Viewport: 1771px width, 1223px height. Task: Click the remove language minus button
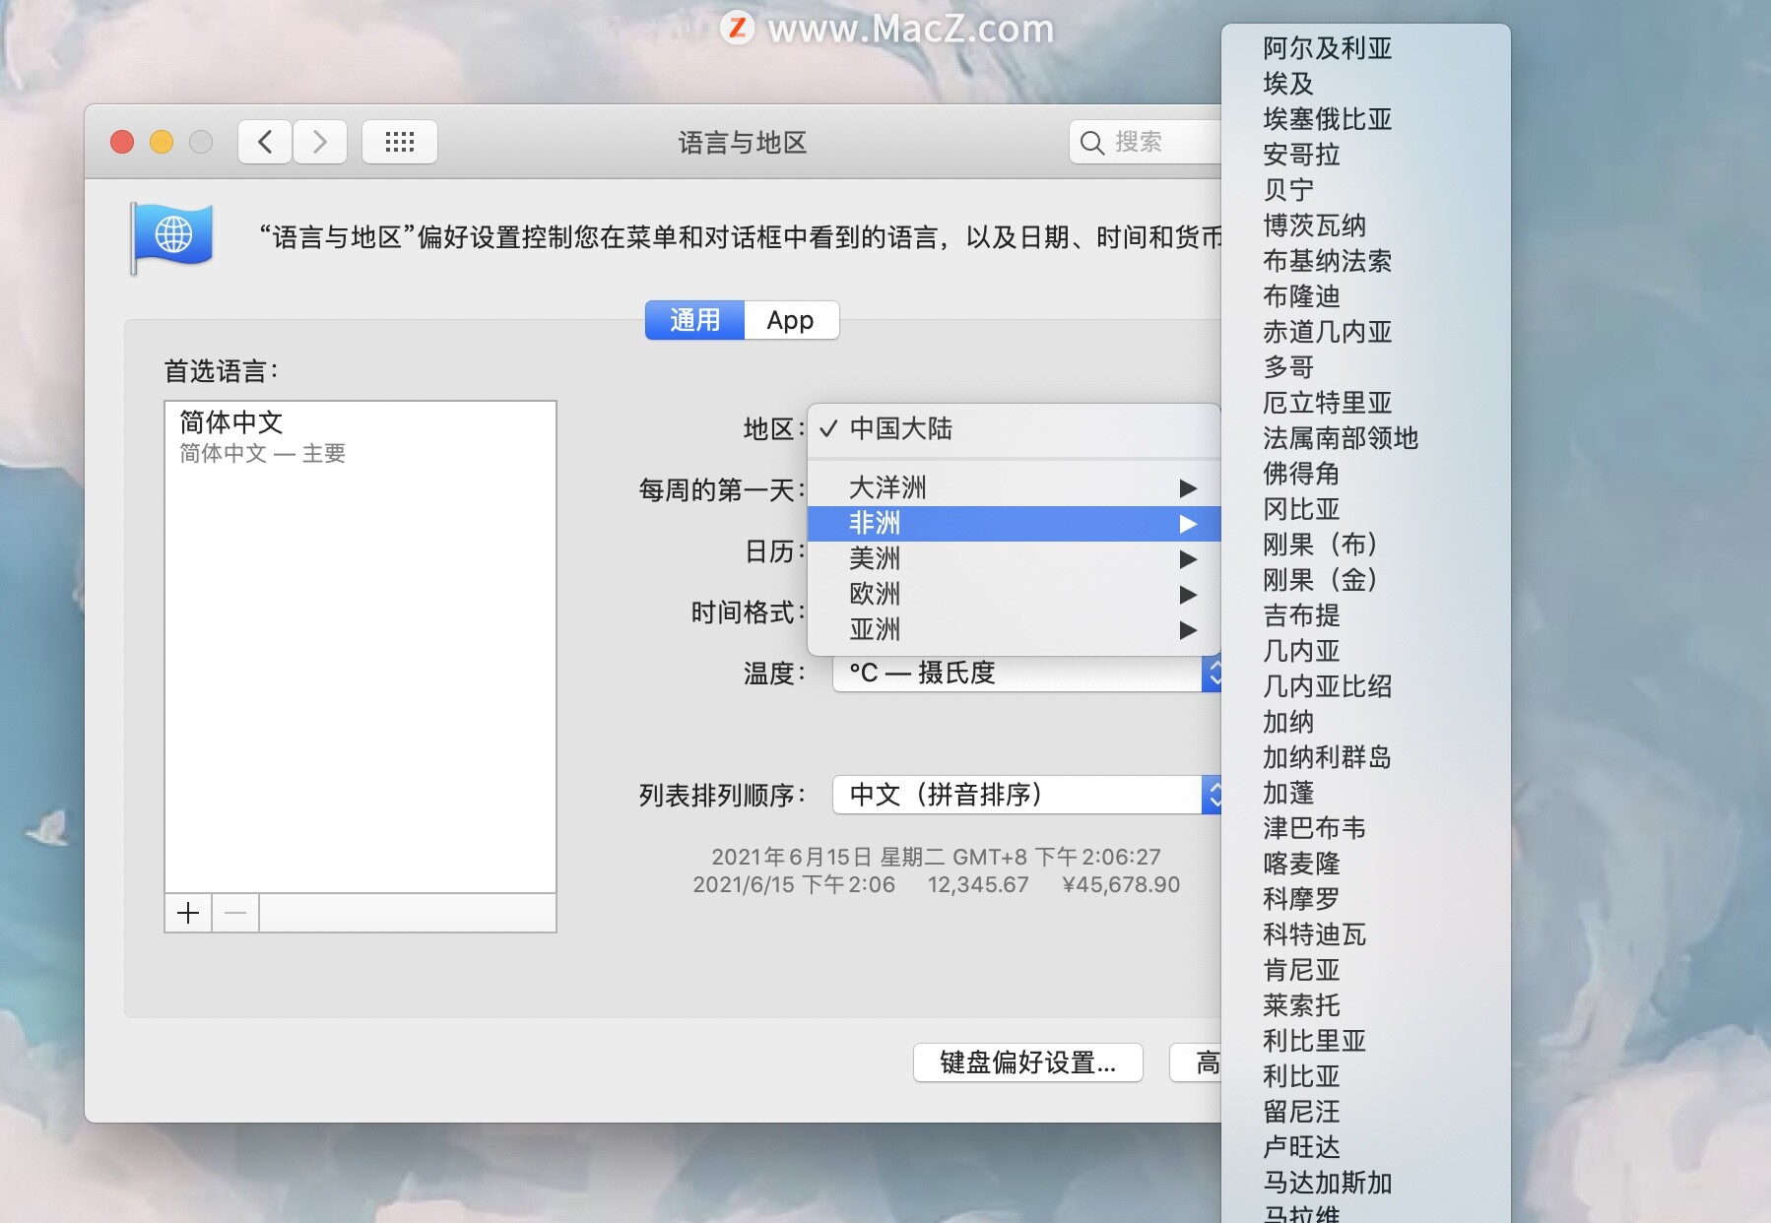234,913
